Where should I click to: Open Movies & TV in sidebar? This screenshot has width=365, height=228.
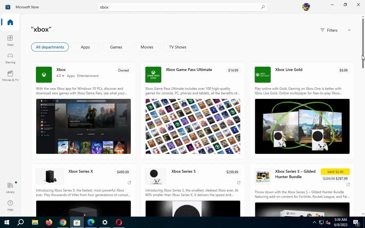[x=10, y=76]
